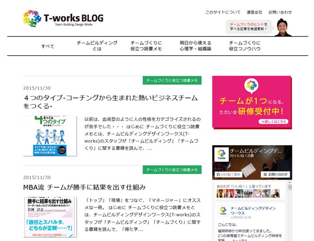Viewport: 314px width, 241px height.
Task: Click the T-works BLOG puzzle logo
Action: [63, 19]
